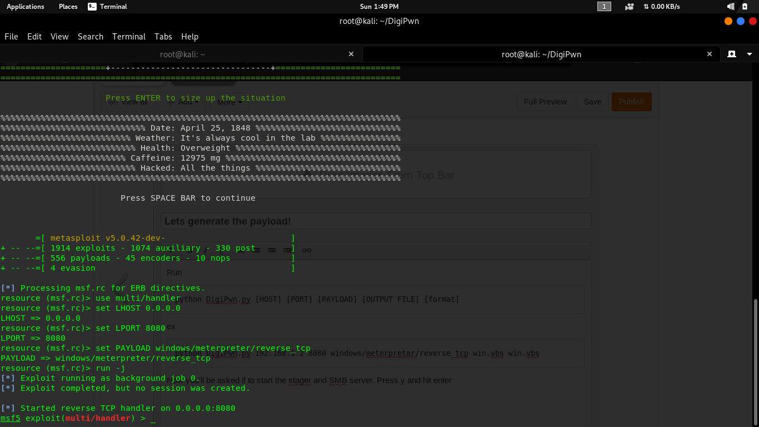Click the link icon in editor toolbar

pyautogui.click(x=306, y=250)
